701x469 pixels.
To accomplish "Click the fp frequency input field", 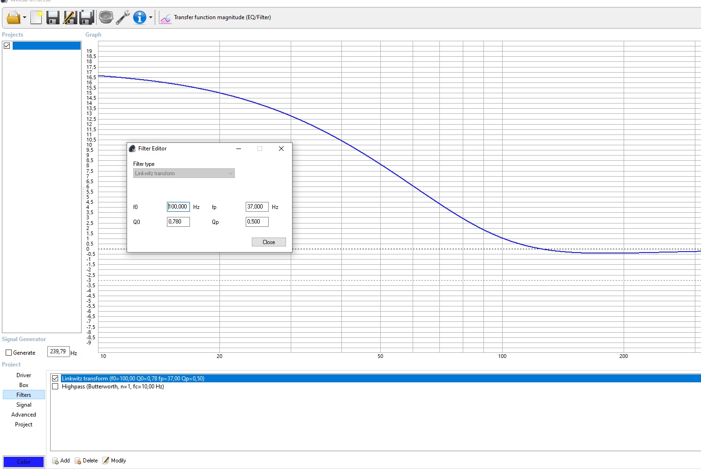I will (x=257, y=207).
